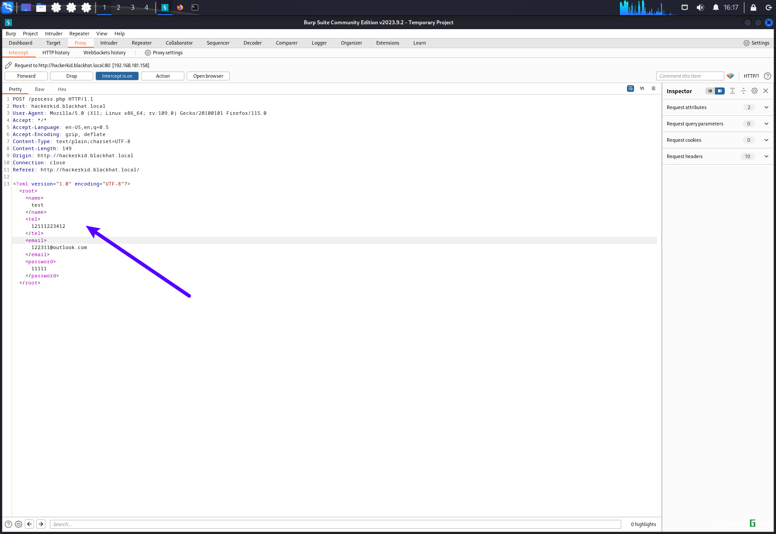
Task: Open the Action menu button
Action: click(163, 76)
